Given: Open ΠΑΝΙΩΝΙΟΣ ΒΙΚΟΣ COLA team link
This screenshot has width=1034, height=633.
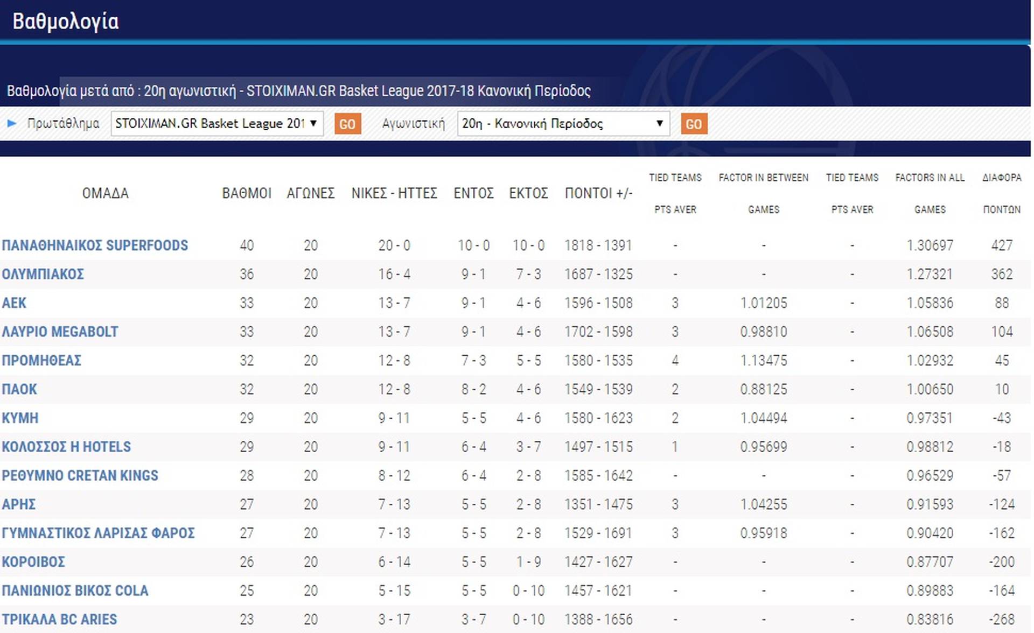Looking at the screenshot, I should [75, 590].
